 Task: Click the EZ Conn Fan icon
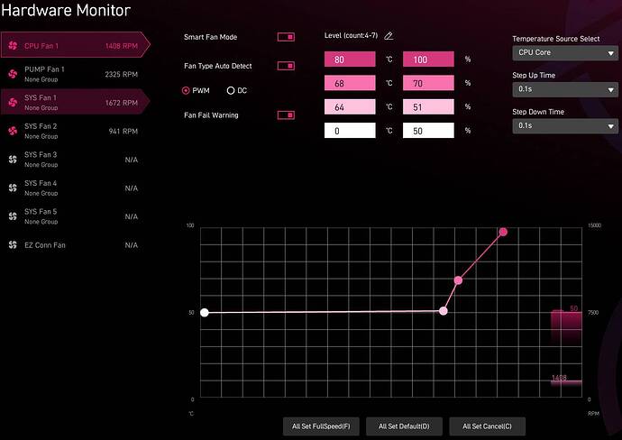pyautogui.click(x=13, y=245)
